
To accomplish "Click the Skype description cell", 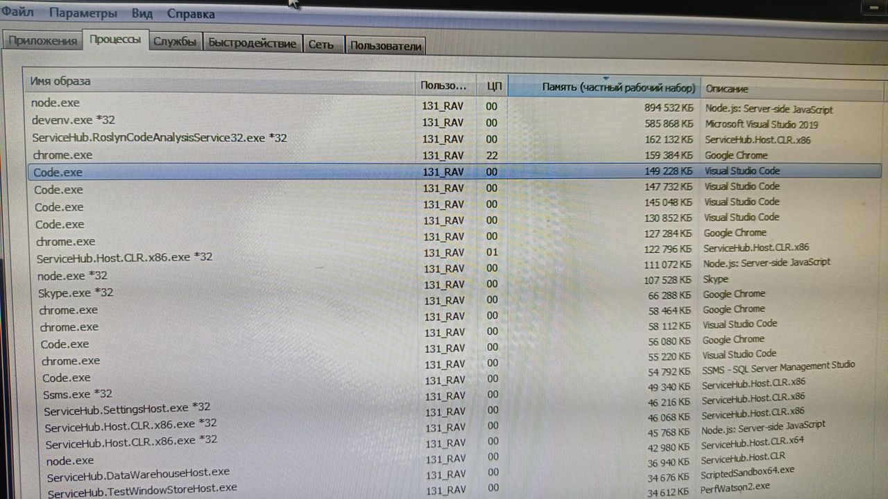I will 716,279.
